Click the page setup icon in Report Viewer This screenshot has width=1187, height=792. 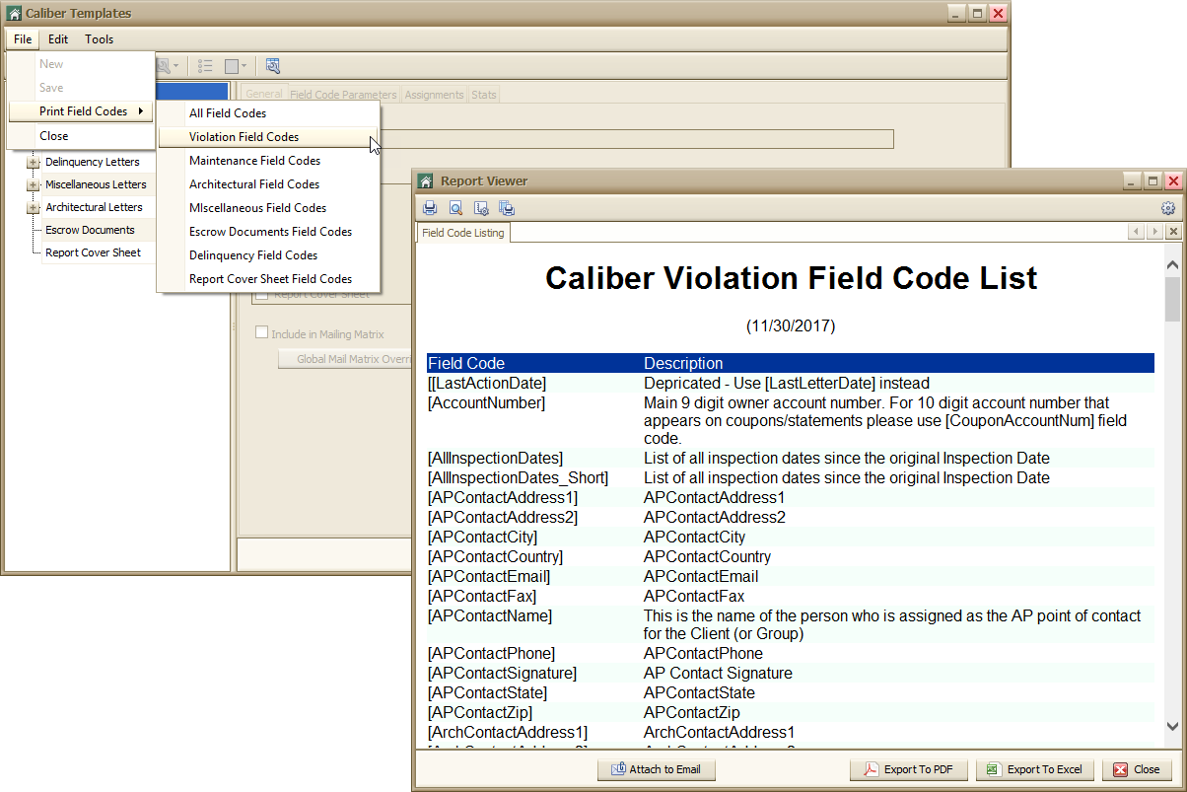click(x=481, y=208)
